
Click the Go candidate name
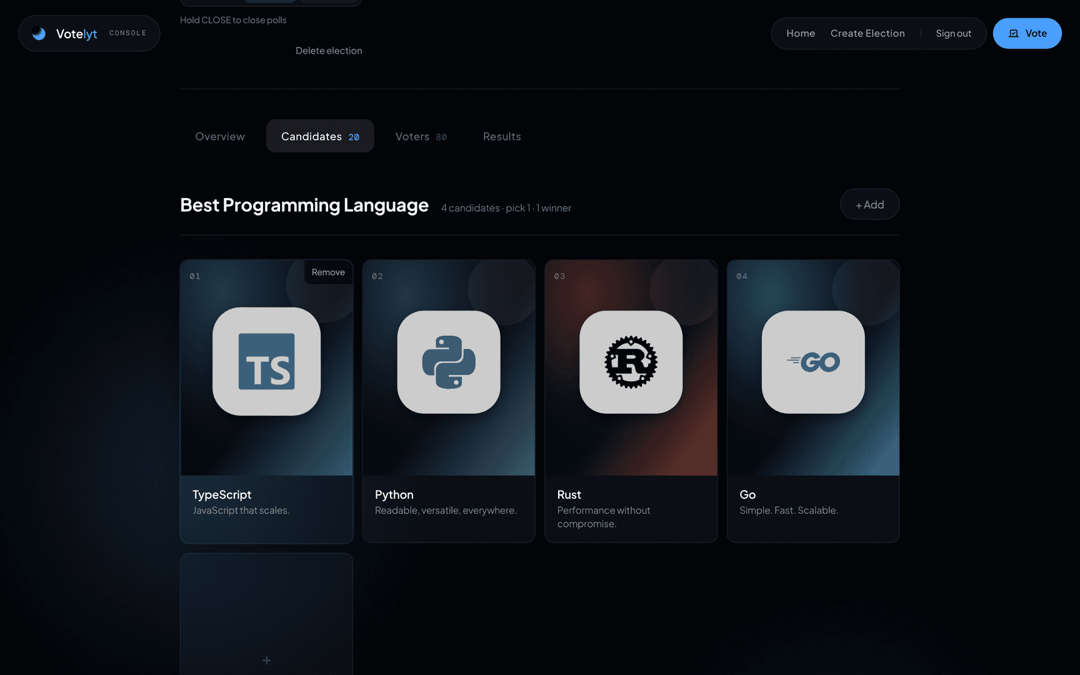click(x=747, y=494)
